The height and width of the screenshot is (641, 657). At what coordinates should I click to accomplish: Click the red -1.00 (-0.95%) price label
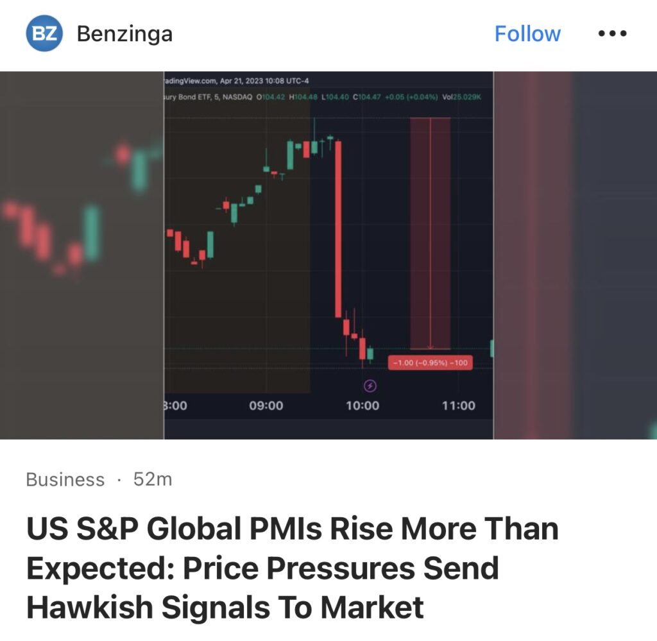pyautogui.click(x=431, y=363)
